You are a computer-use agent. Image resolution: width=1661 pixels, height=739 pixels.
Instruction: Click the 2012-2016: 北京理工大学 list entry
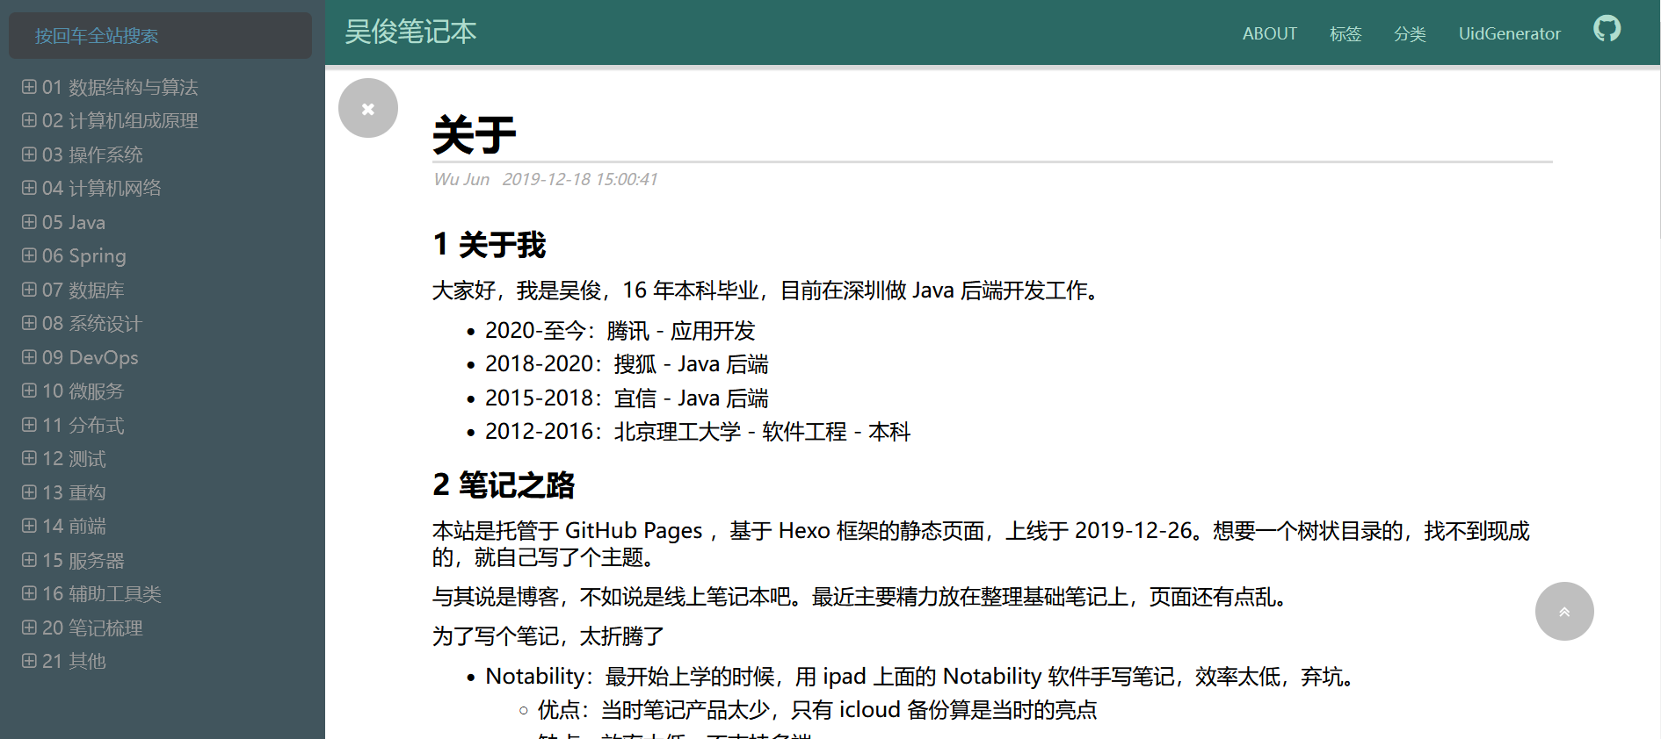pyautogui.click(x=698, y=432)
